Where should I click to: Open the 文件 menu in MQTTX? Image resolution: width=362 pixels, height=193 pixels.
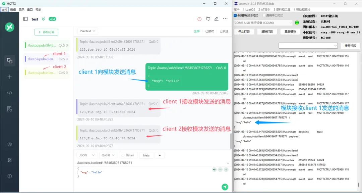[x=4, y=10]
